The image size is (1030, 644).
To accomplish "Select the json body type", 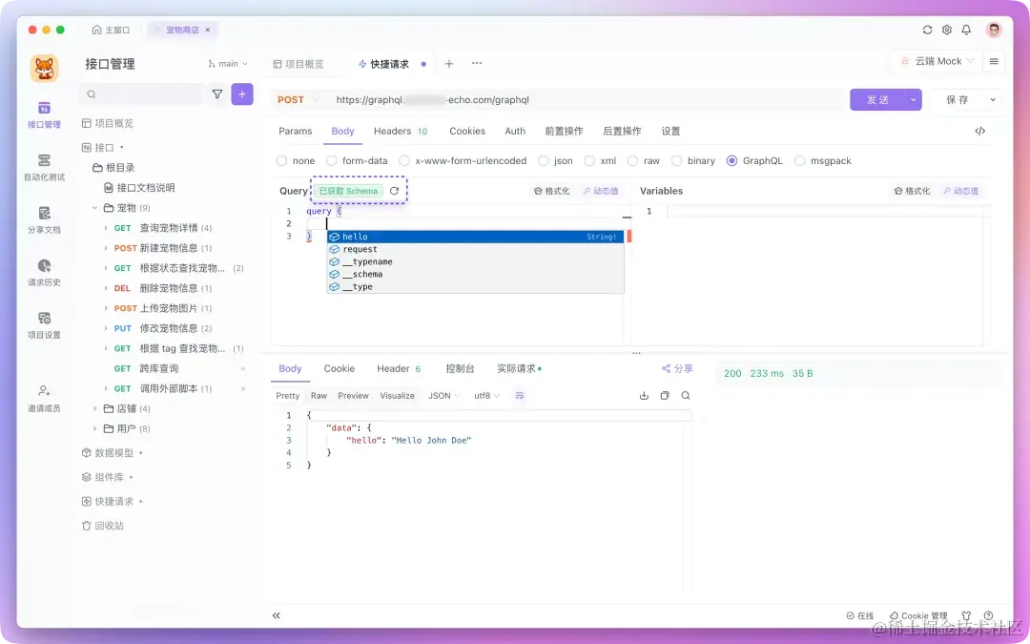I will (x=555, y=161).
